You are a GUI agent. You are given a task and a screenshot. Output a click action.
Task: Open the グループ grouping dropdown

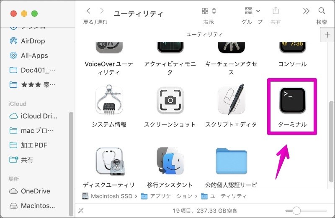(x=252, y=11)
